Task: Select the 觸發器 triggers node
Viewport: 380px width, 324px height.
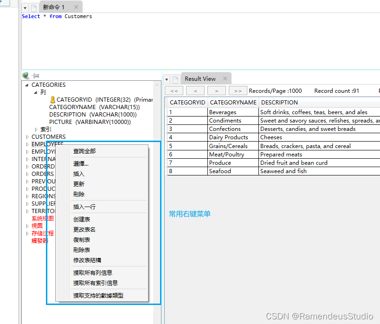Action: click(40, 241)
